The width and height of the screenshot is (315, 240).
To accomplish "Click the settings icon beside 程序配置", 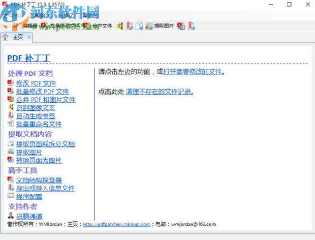I will [11, 196].
